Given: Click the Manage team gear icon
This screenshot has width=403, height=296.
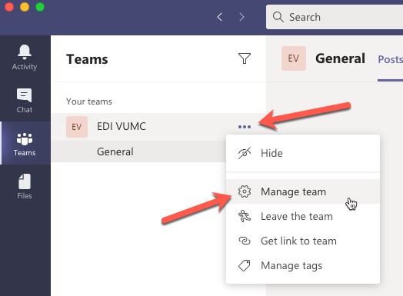Looking at the screenshot, I should 245,191.
